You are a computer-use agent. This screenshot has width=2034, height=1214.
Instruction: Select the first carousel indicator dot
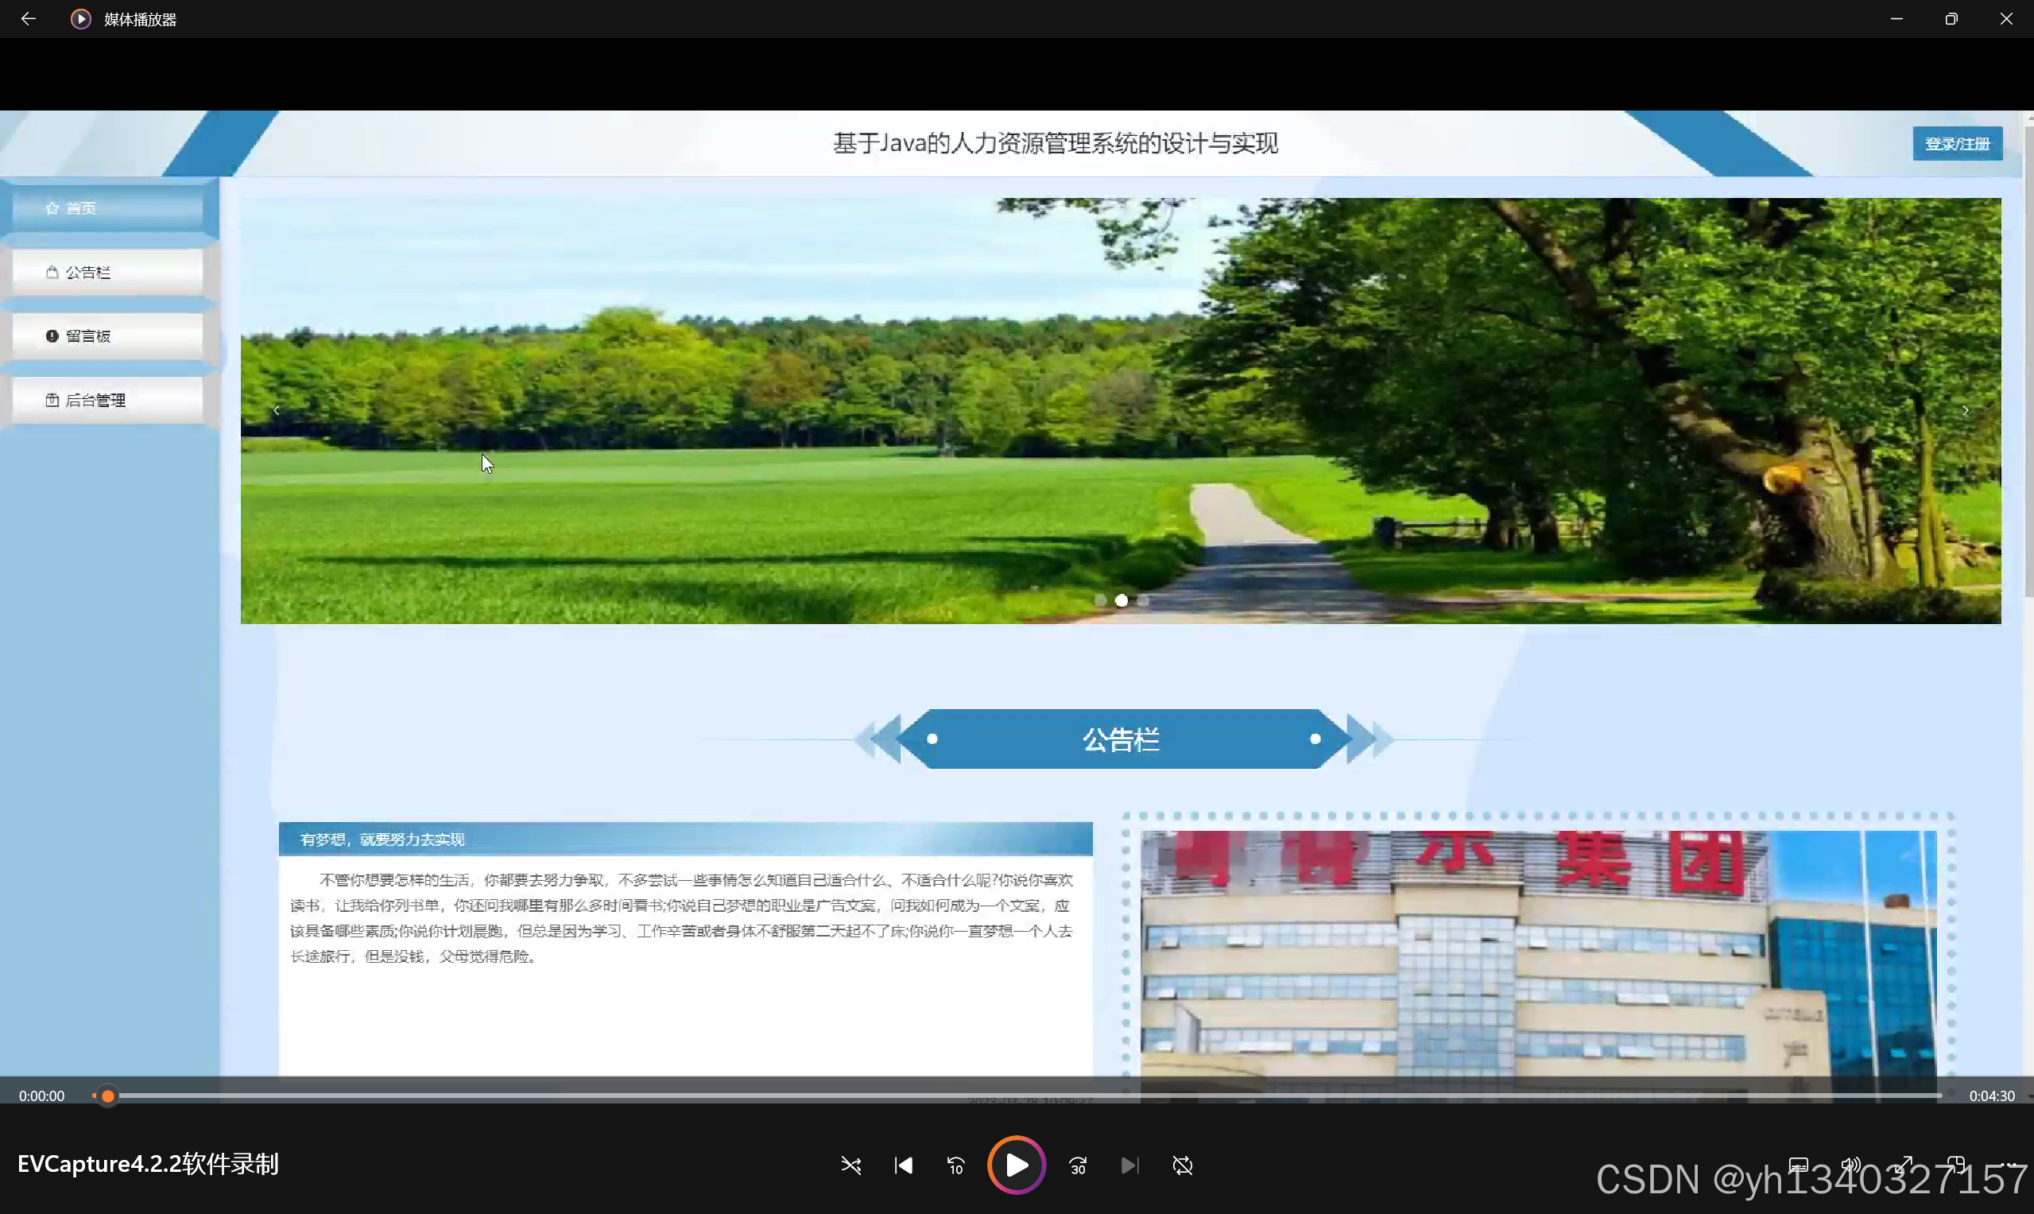1101,600
